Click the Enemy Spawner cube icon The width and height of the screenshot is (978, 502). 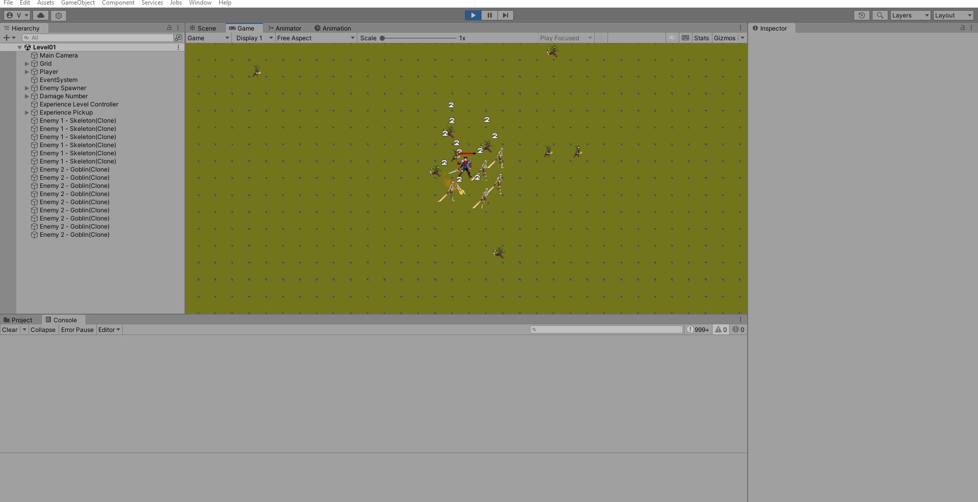[x=35, y=88]
